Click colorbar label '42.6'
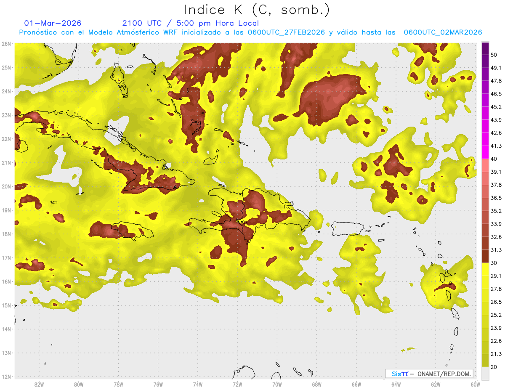Image resolution: width=505 pixels, height=390 pixels. [496, 133]
